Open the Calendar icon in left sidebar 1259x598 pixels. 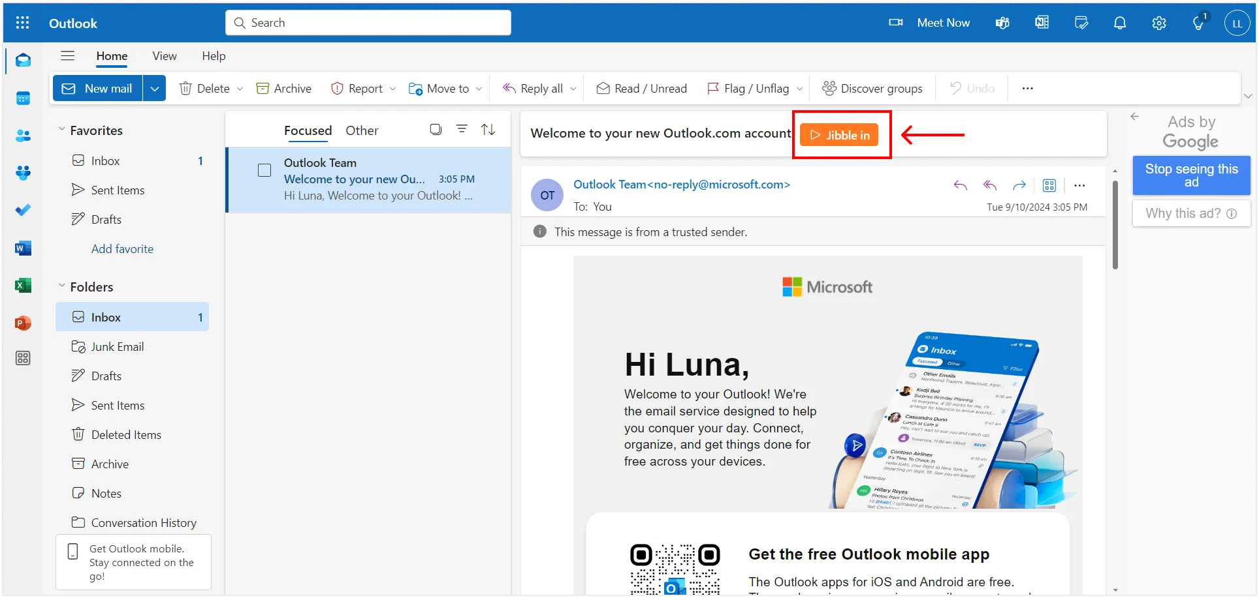tap(23, 98)
